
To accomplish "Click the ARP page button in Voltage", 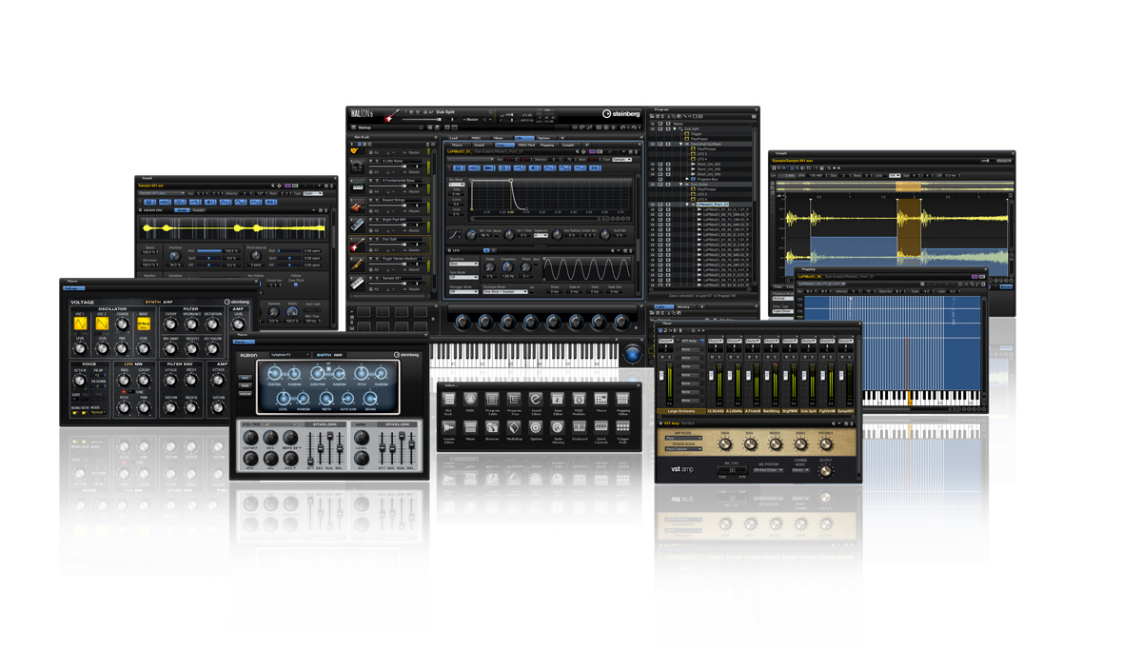I will 167,302.
